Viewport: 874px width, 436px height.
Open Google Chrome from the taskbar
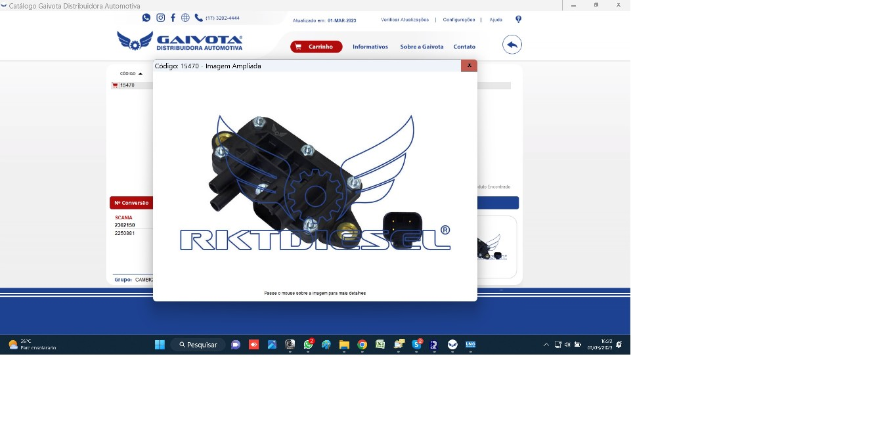[x=362, y=345]
